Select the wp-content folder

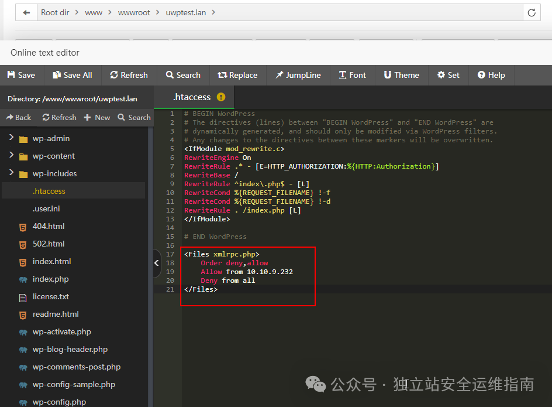(x=54, y=156)
